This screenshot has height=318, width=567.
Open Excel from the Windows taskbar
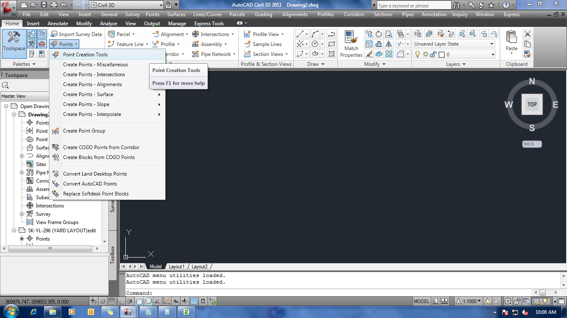click(186, 312)
